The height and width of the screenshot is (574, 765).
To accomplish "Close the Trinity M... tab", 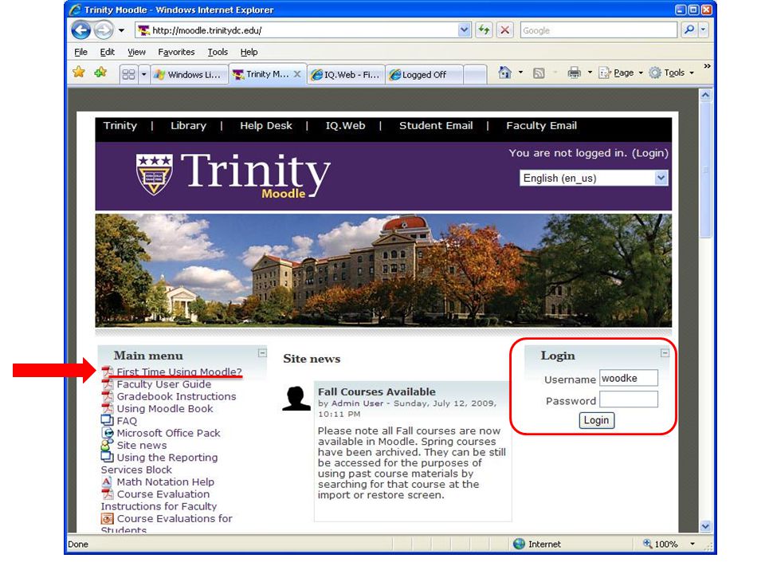I will tap(297, 74).
